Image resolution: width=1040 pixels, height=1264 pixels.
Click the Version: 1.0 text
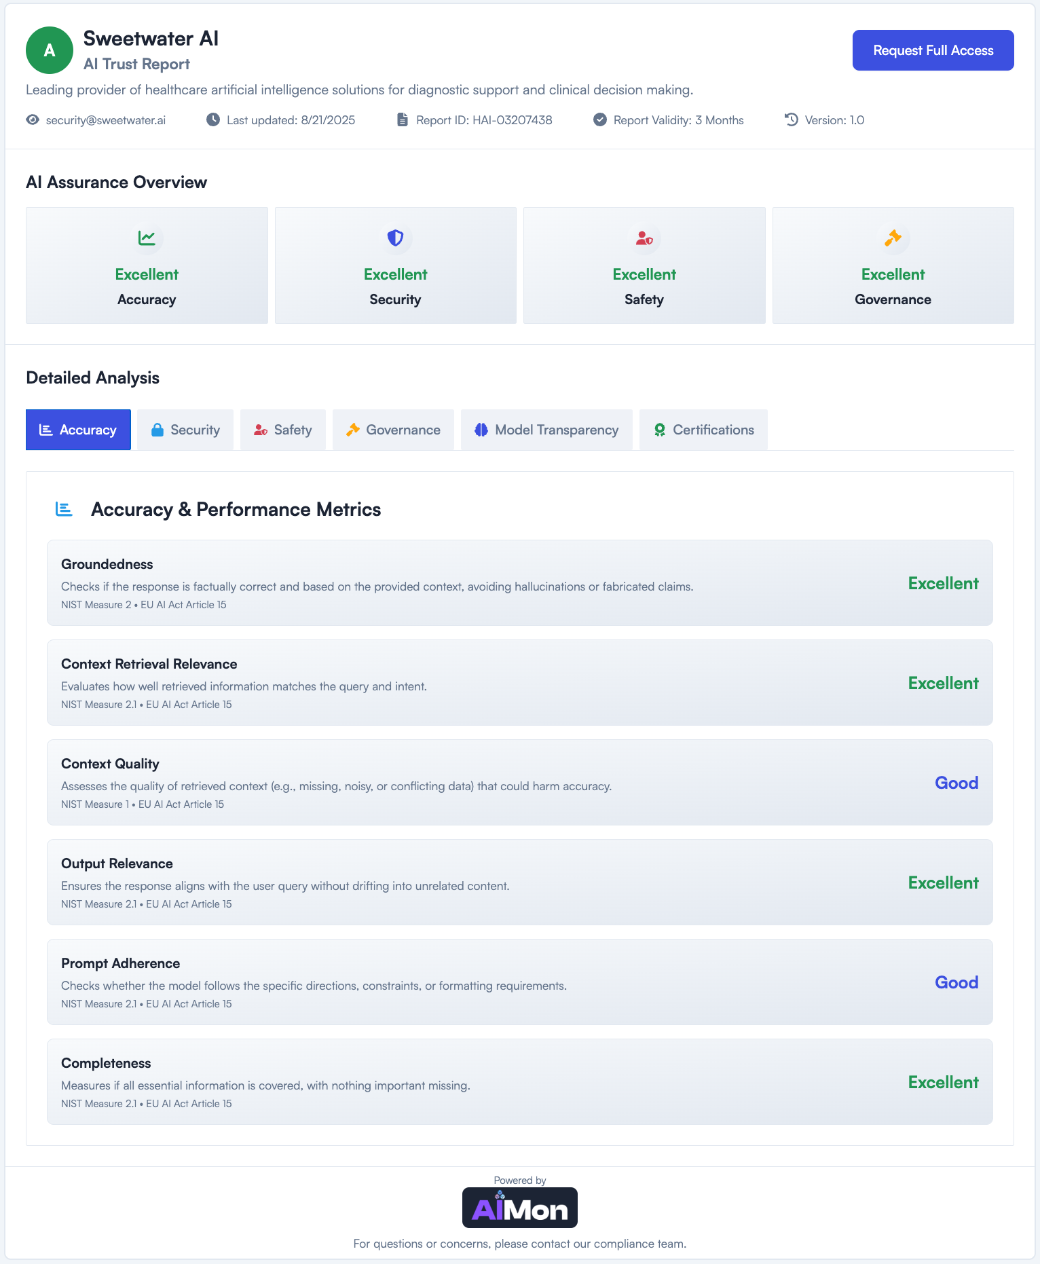point(835,120)
